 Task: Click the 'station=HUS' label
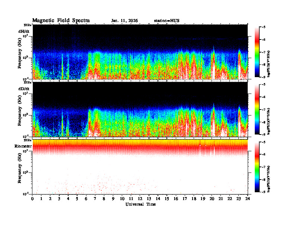coord(167,21)
